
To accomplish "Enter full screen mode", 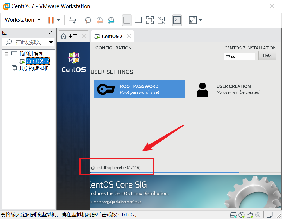I will [x=150, y=20].
